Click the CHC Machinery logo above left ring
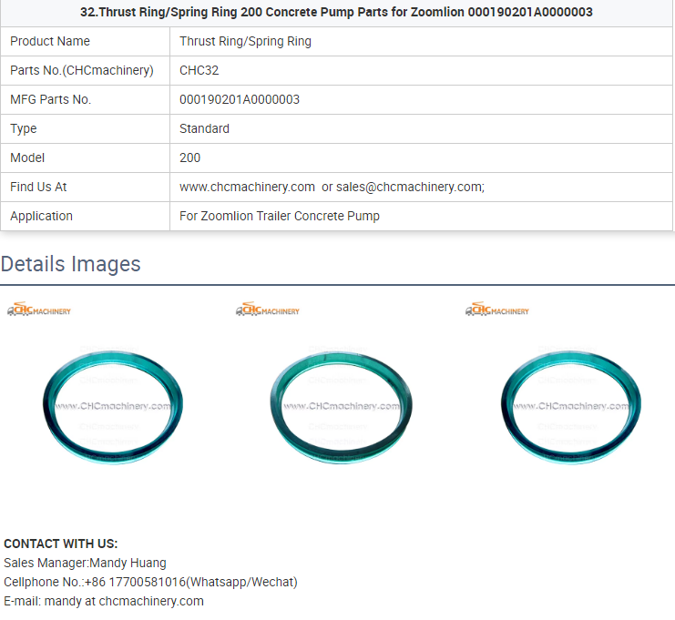Screen dimensions: 675x620 (39, 310)
